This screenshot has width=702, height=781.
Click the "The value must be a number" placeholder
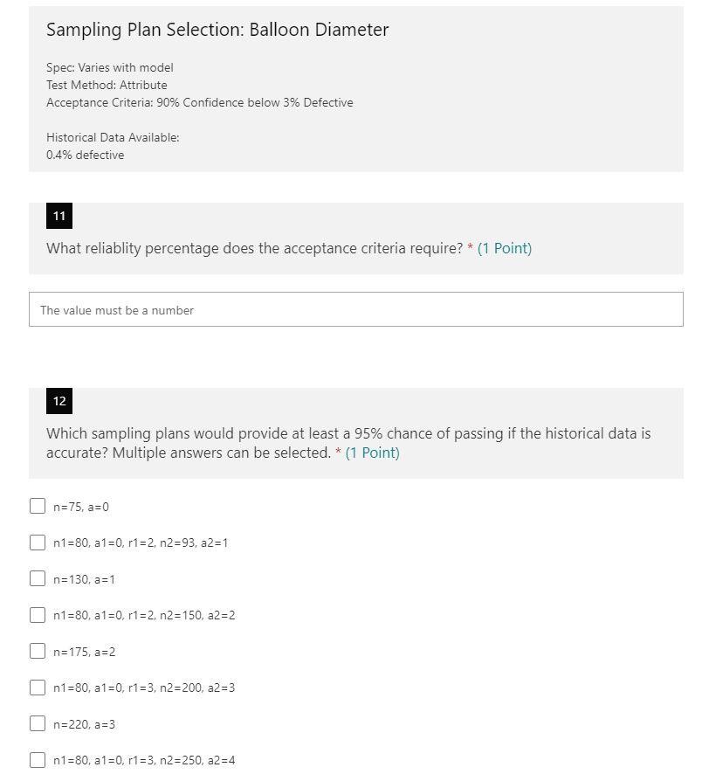[114, 309]
